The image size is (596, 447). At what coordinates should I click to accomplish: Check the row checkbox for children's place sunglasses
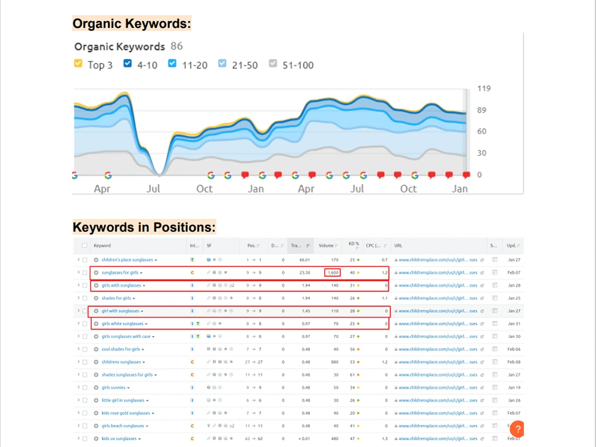point(85,260)
